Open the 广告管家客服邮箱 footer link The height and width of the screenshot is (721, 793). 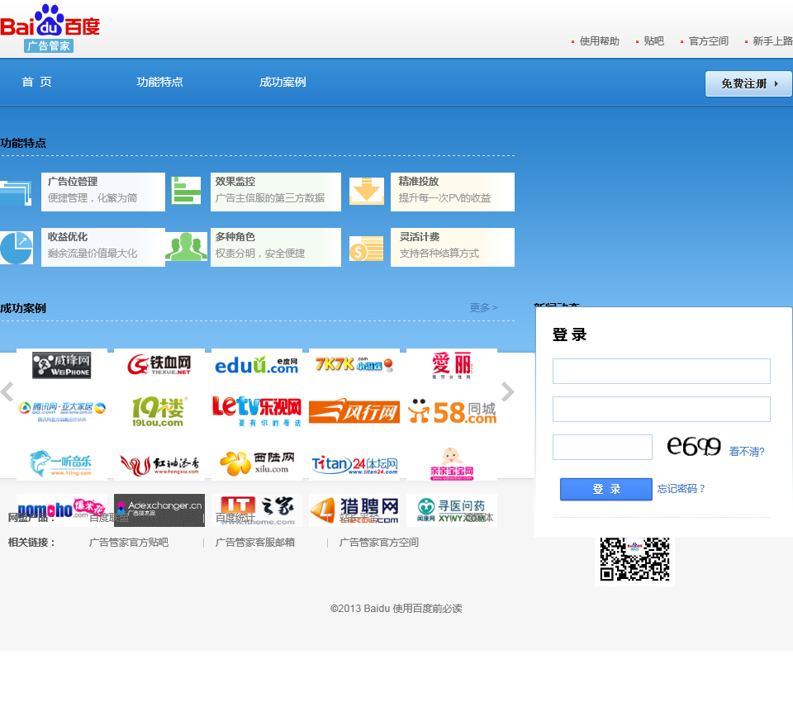point(255,543)
